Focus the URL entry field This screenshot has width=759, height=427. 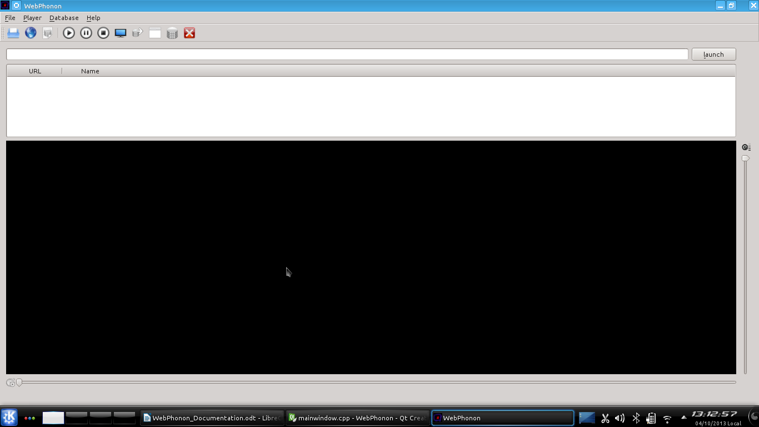pyautogui.click(x=347, y=54)
